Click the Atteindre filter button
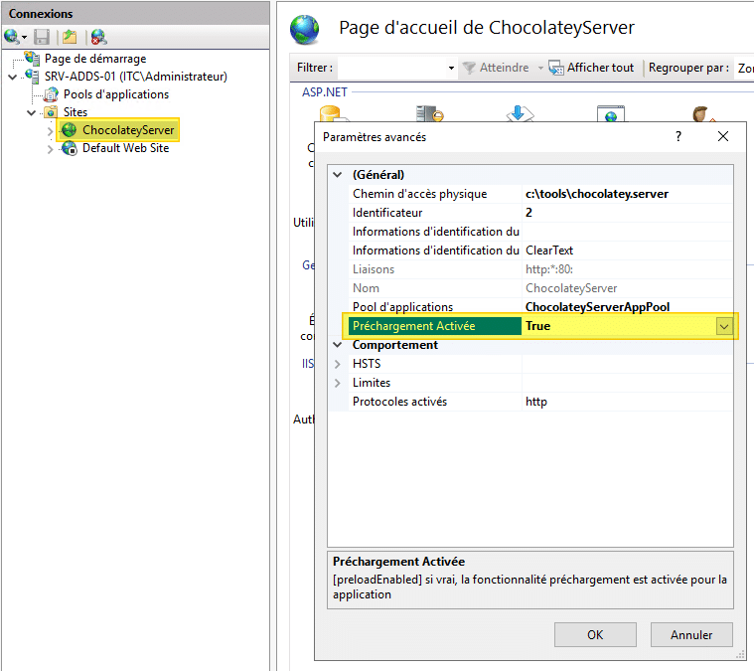This screenshot has height=671, width=754. [496, 68]
